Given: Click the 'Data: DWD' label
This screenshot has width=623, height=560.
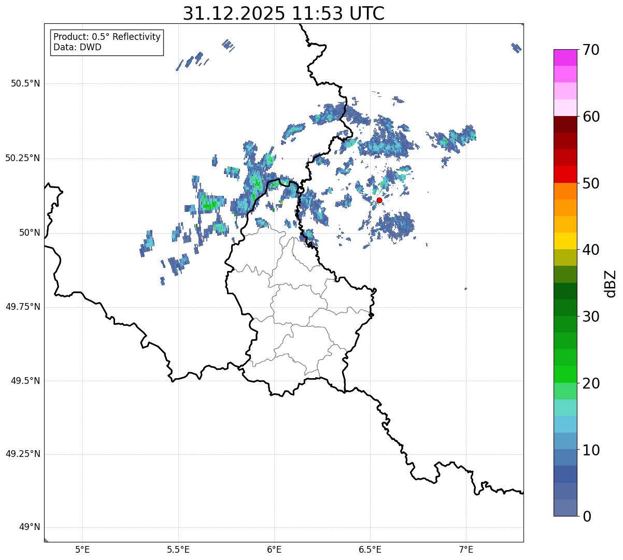Looking at the screenshot, I should click(77, 47).
